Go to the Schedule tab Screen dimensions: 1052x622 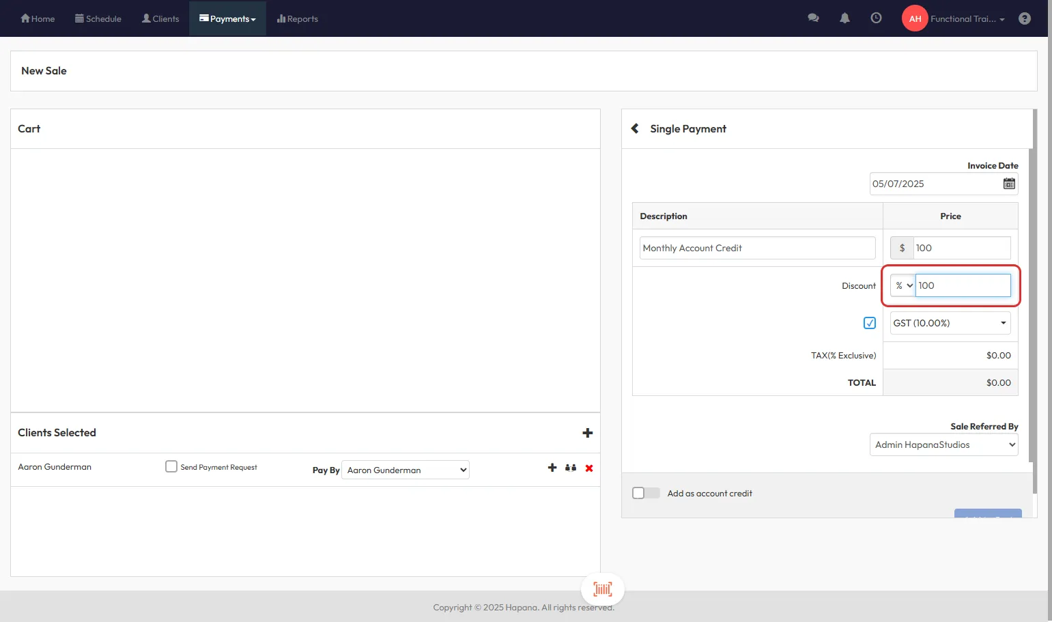pos(98,18)
